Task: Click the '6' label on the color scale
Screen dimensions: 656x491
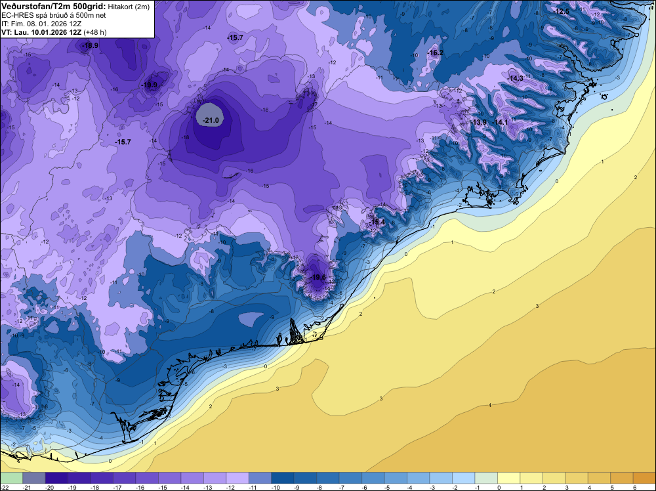Action: (x=635, y=487)
